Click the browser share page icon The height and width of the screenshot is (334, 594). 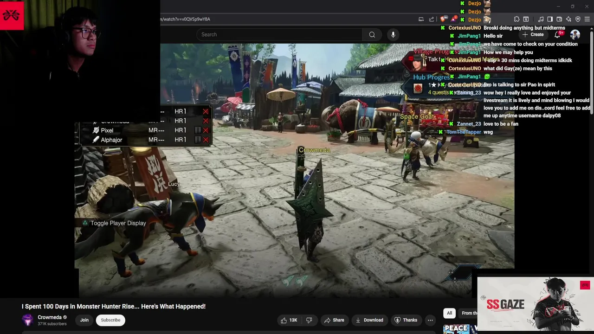coord(432,19)
